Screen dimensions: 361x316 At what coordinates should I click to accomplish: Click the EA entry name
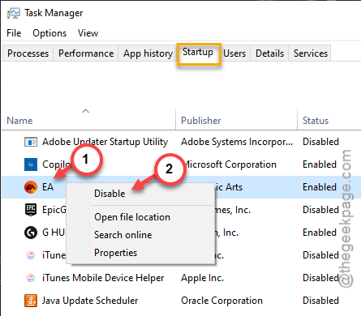(48, 187)
